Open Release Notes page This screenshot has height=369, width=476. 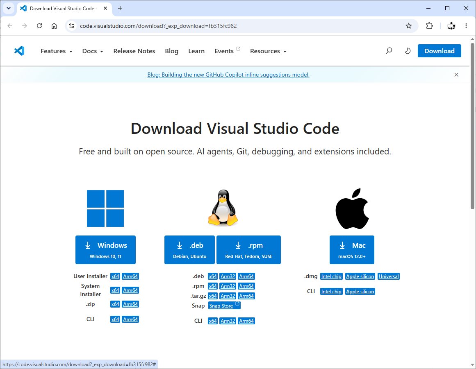click(x=134, y=51)
